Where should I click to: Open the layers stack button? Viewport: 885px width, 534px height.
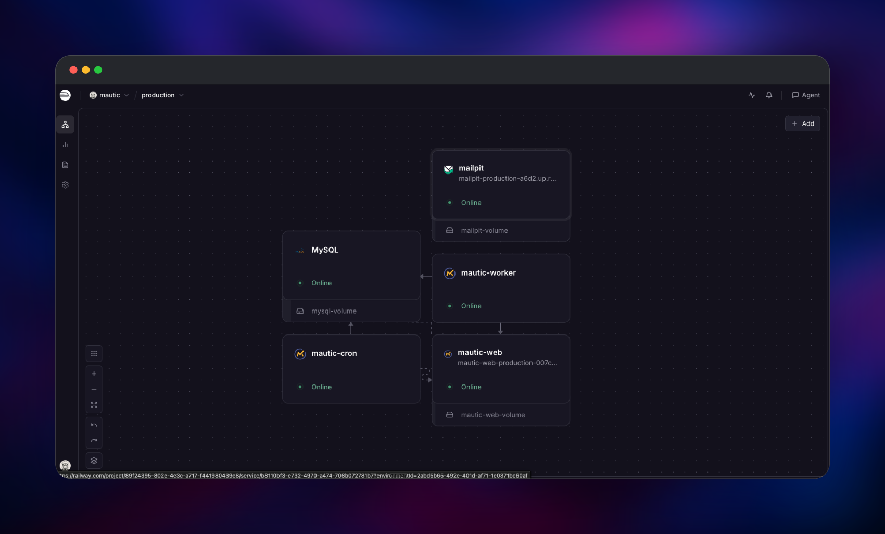point(94,461)
